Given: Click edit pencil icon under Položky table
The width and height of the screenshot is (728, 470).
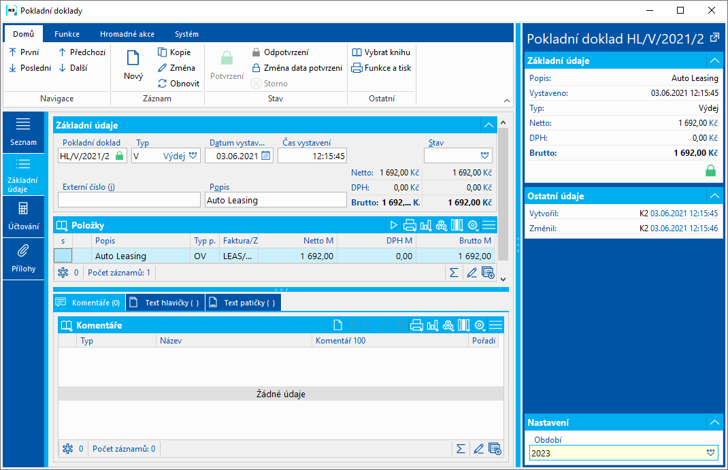Looking at the screenshot, I should pos(471,273).
